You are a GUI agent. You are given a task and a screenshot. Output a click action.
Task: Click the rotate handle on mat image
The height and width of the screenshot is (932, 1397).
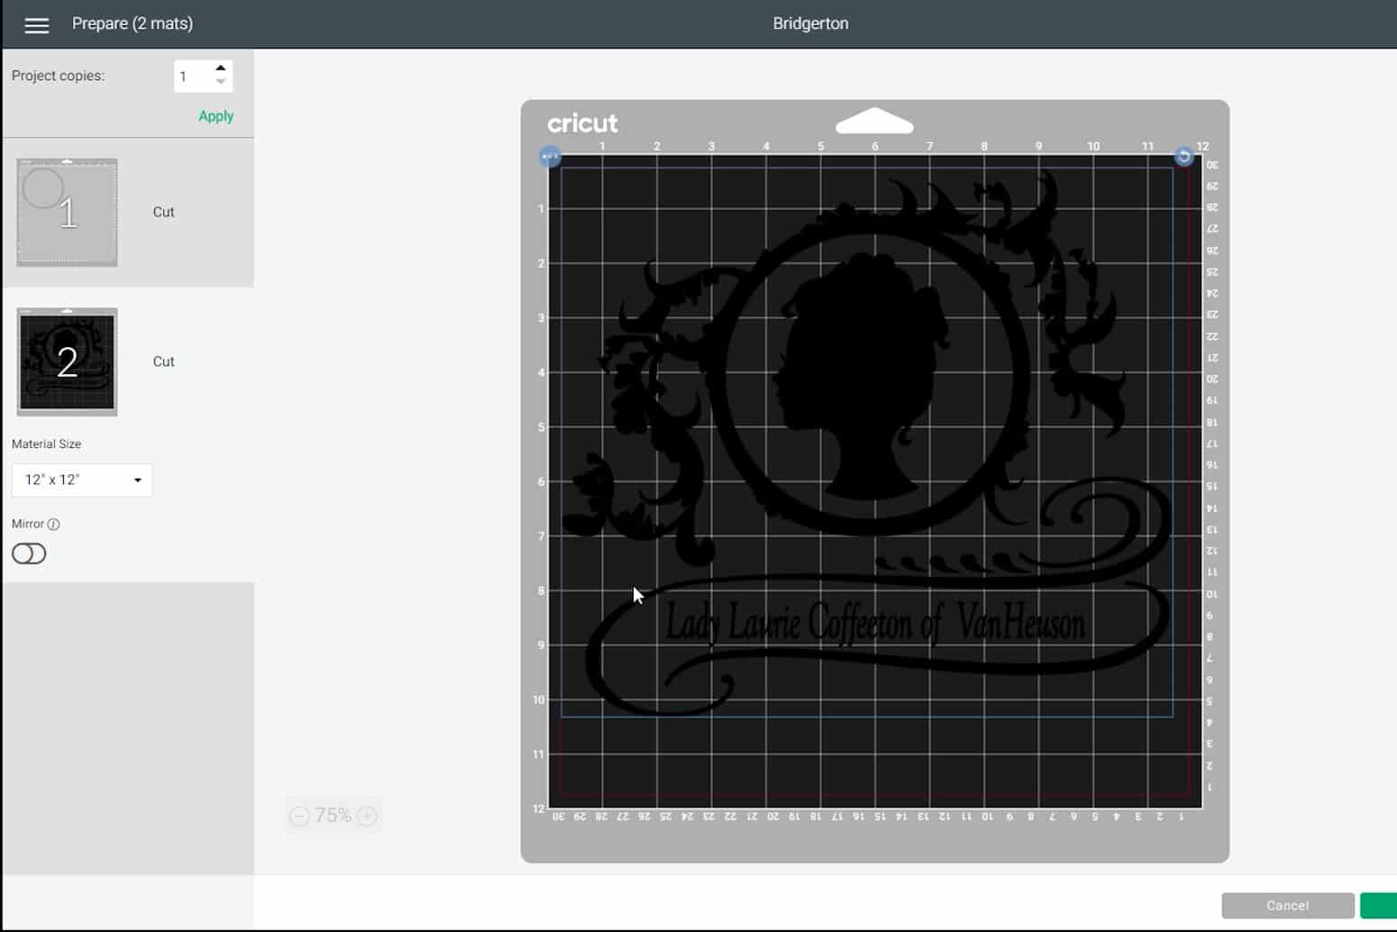(x=1183, y=157)
